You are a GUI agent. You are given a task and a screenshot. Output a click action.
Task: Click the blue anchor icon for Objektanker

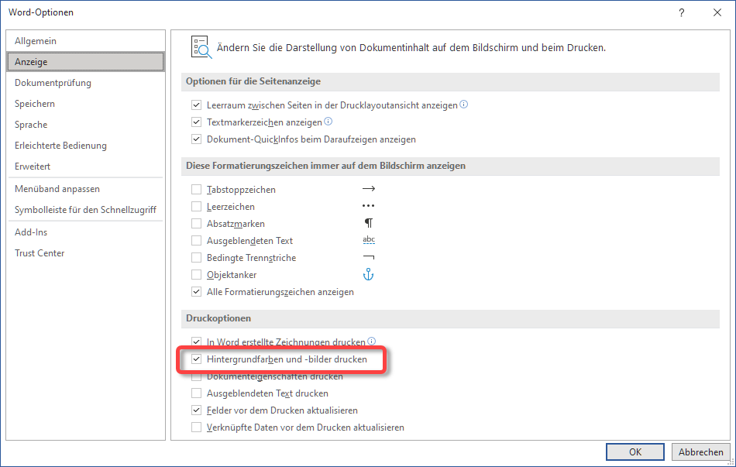(369, 275)
